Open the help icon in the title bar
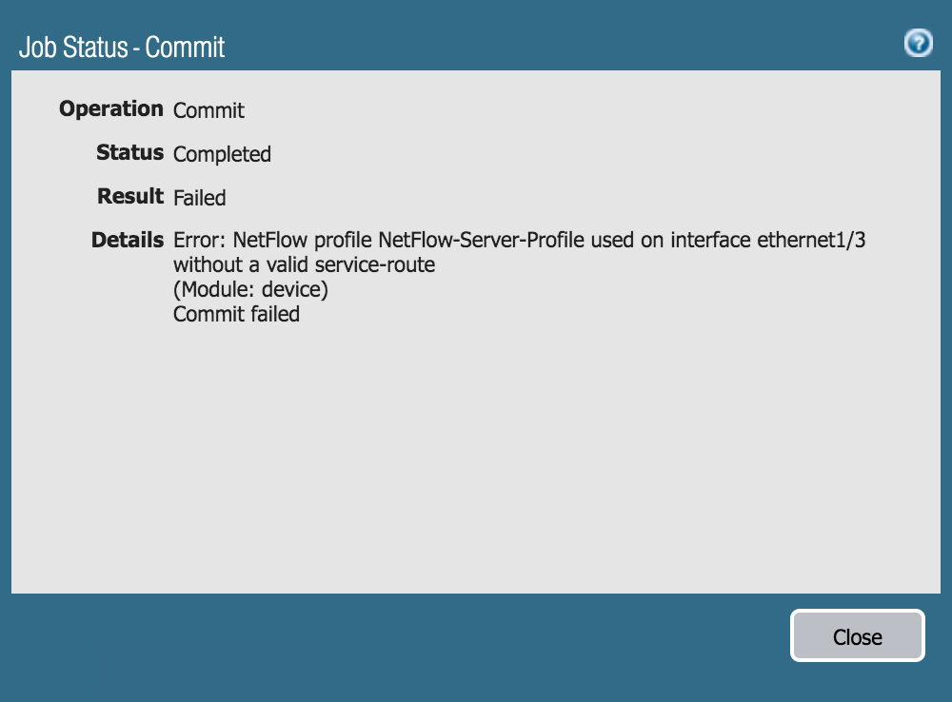 [918, 43]
